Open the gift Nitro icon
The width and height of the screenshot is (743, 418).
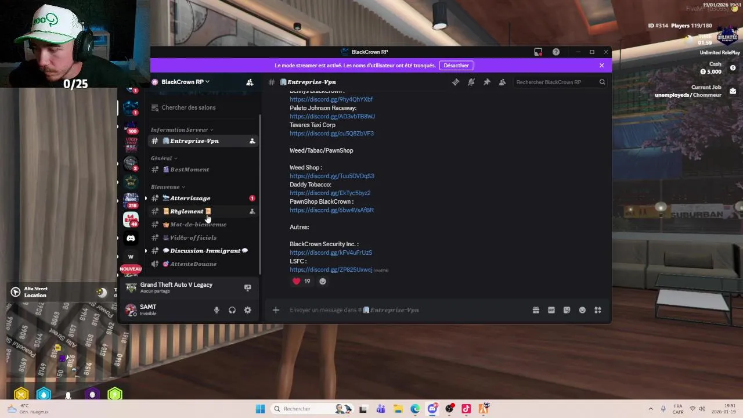[536, 310]
